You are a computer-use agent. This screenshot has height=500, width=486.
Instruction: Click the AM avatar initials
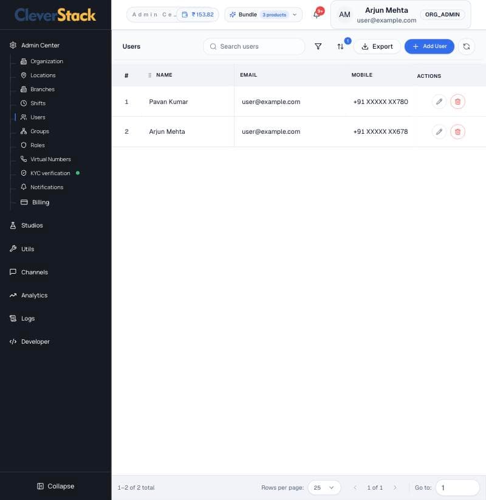pyautogui.click(x=344, y=15)
